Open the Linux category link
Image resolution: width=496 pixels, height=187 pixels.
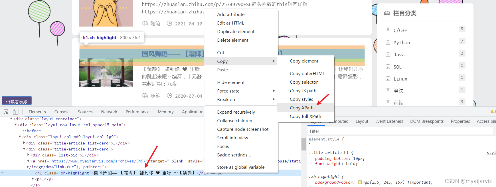point(400,79)
